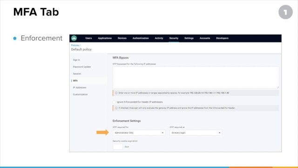Open the Applications menu
Viewport: 298px width, 168px height.
coord(105,38)
